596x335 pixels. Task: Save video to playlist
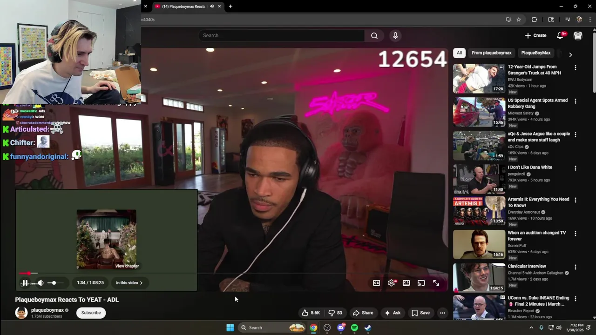(420, 313)
